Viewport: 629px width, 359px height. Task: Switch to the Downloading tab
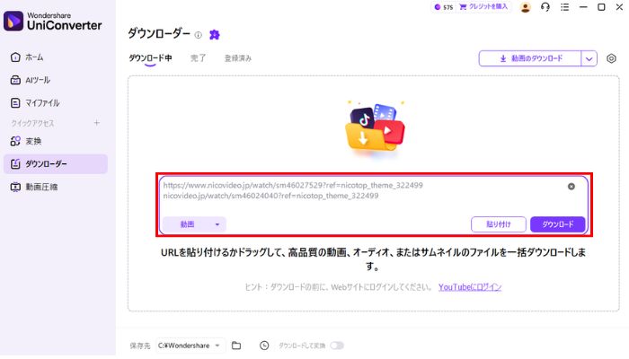pos(150,58)
